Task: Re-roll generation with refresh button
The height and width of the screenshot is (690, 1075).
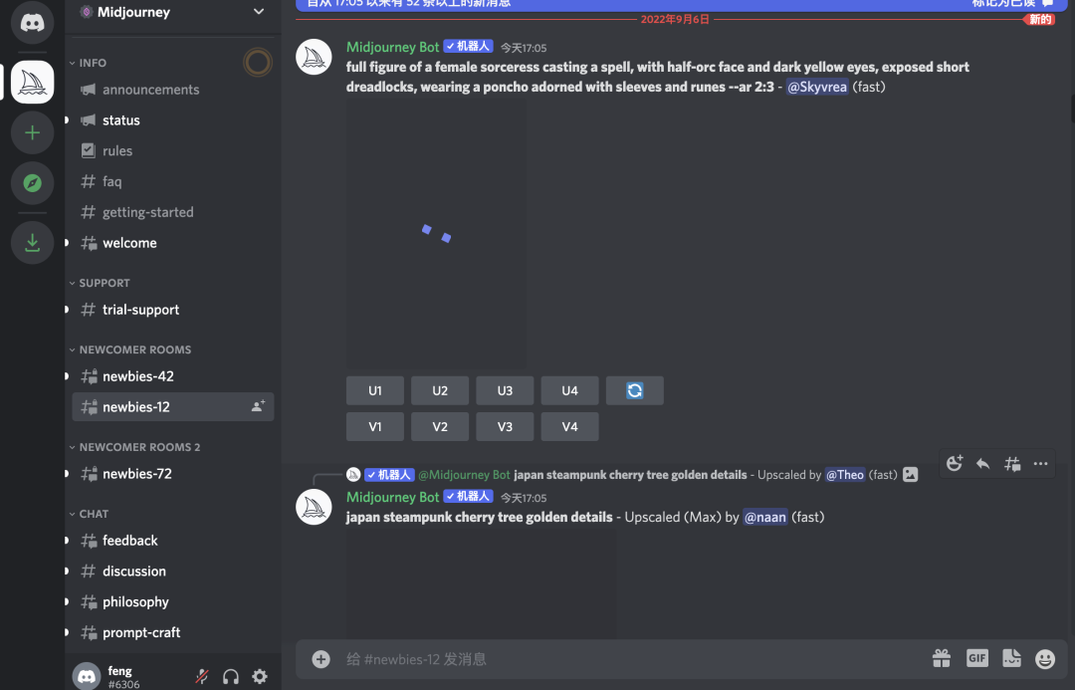Action: pos(635,390)
